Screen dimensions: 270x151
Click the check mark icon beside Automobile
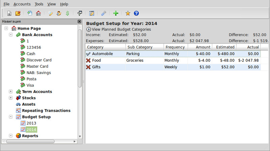pyautogui.click(x=88, y=54)
